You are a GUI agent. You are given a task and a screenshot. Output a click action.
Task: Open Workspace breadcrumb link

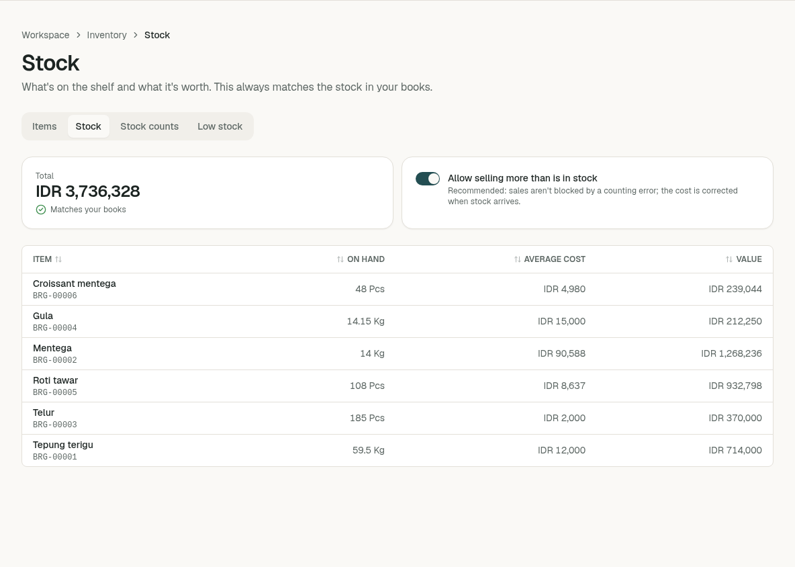coord(46,35)
